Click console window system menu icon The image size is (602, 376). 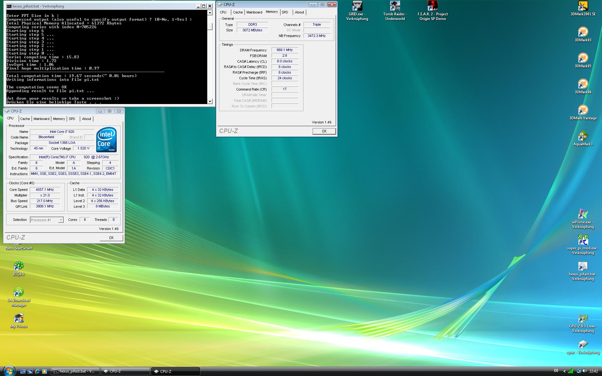(9, 6)
